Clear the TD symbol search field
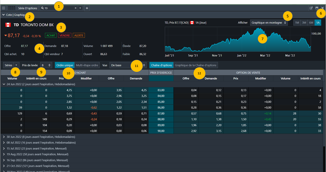Viewport: 326px width, 172px height. point(76,8)
